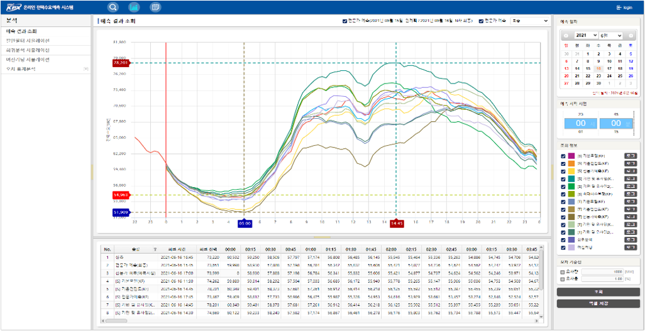The image size is (645, 331).
Task: Click the 조회 button in right panel
Action: coord(598,292)
